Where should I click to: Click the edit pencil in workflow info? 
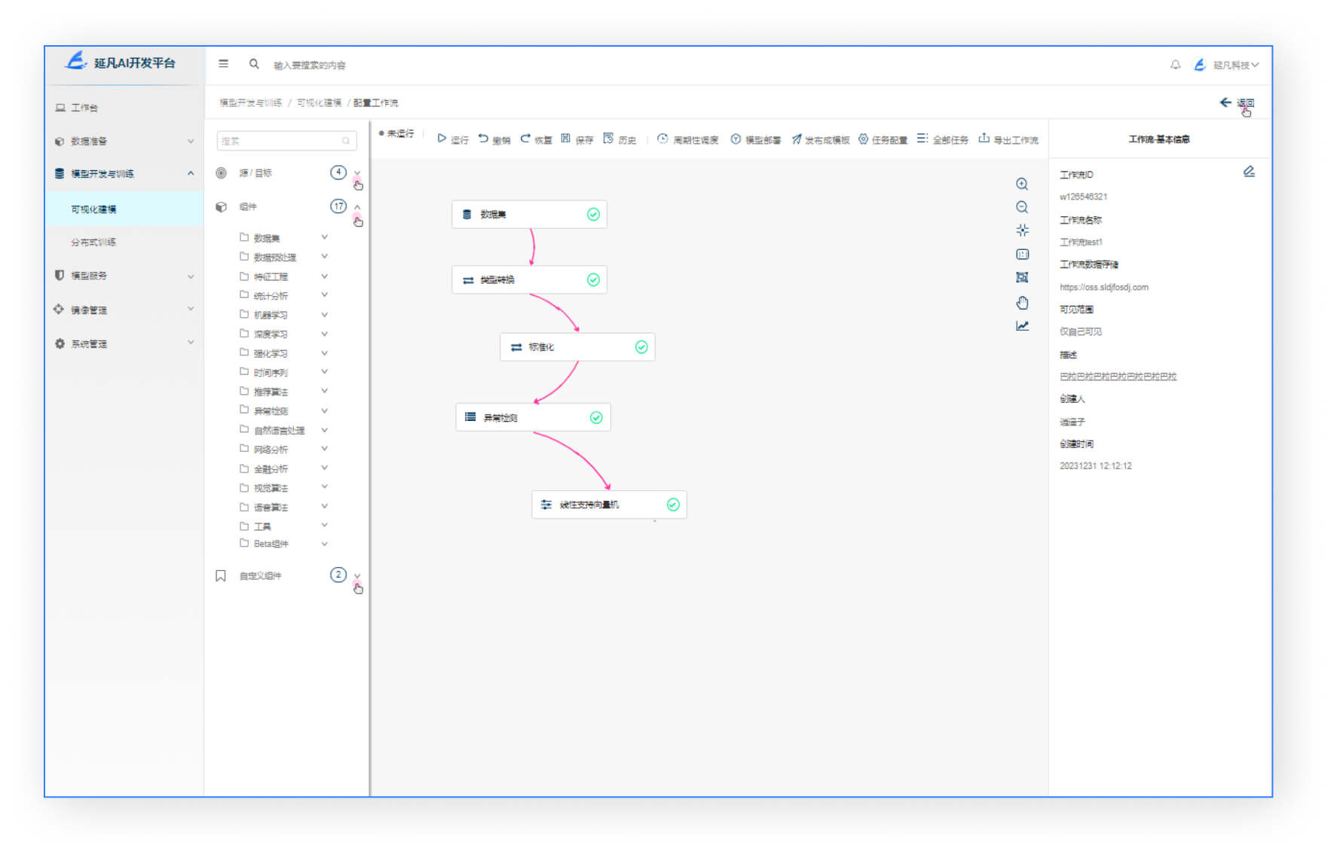(x=1249, y=172)
